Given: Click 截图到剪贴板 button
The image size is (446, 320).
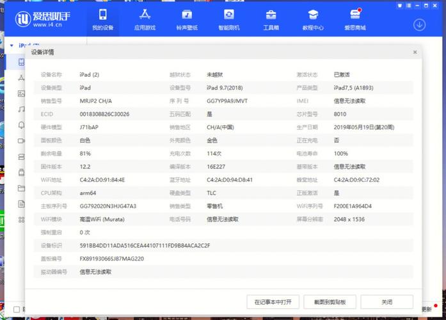Looking at the screenshot, I should 330,302.
